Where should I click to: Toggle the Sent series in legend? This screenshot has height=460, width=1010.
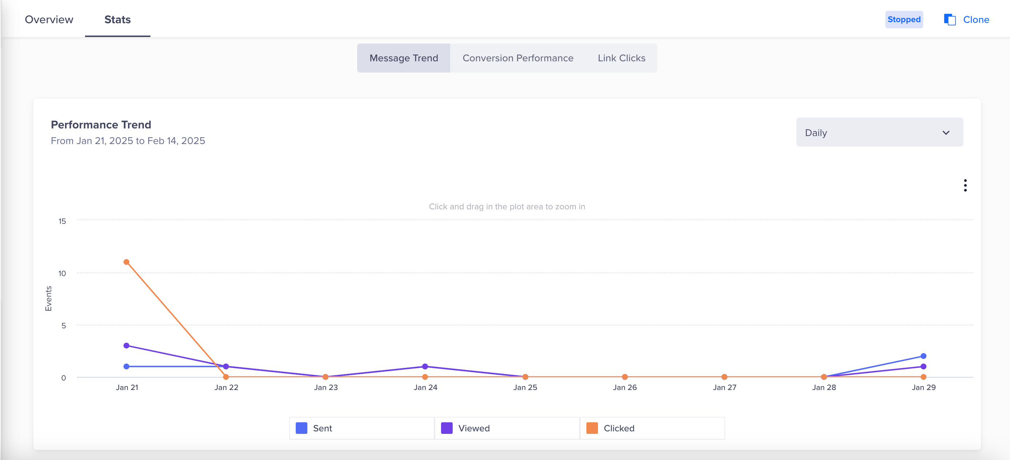point(322,428)
